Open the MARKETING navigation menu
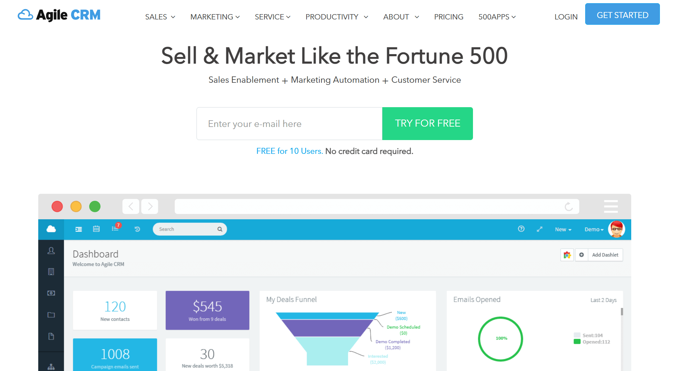The width and height of the screenshot is (673, 371). pos(215,17)
